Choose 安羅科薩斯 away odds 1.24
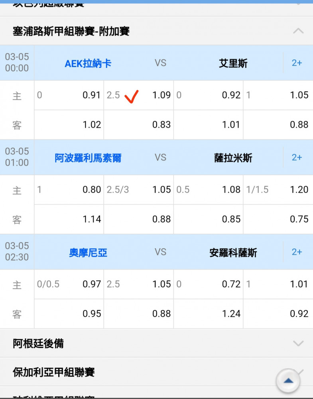 click(208, 314)
